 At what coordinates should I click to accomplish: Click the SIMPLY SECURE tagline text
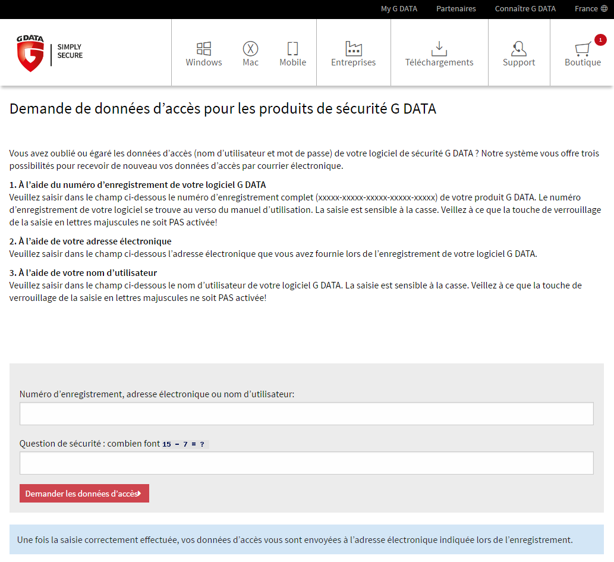pyautogui.click(x=70, y=51)
